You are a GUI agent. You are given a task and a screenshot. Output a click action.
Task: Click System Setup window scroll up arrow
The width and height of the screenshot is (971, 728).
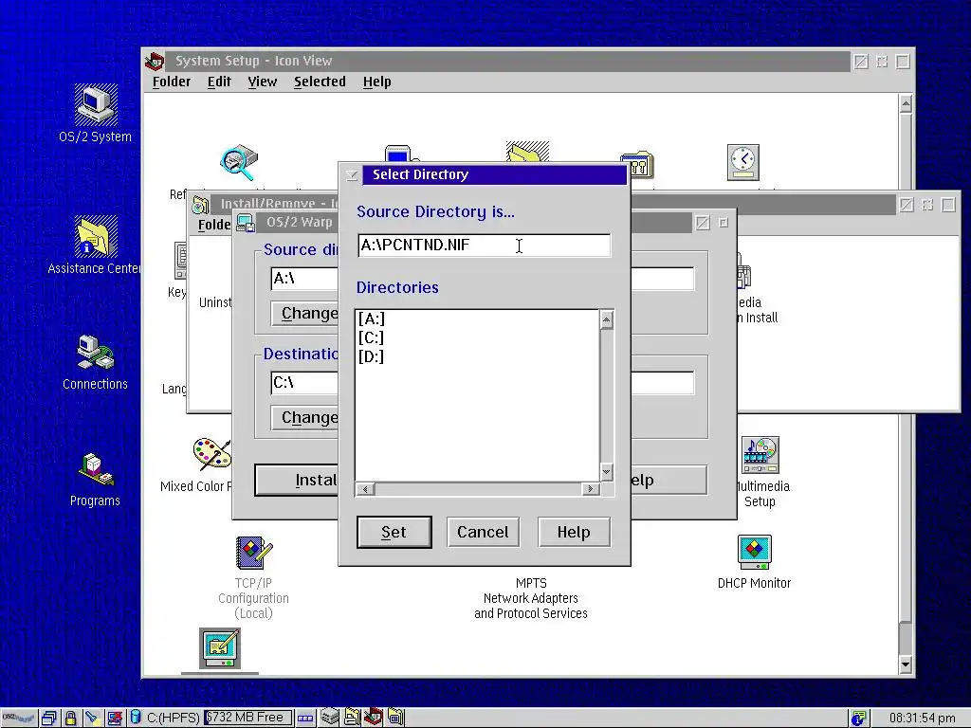tap(906, 104)
